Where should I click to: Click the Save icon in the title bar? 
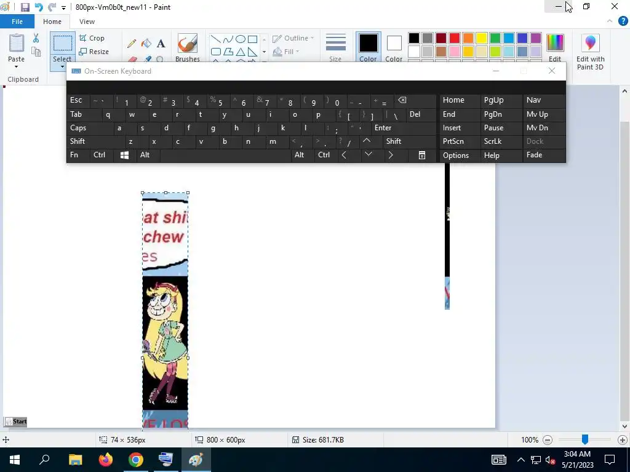click(25, 7)
